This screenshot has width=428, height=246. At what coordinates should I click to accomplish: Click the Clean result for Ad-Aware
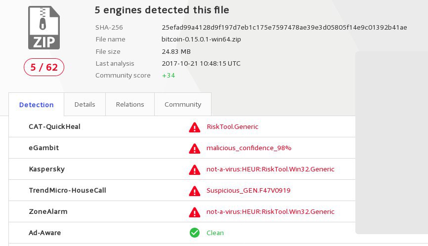tap(215, 233)
